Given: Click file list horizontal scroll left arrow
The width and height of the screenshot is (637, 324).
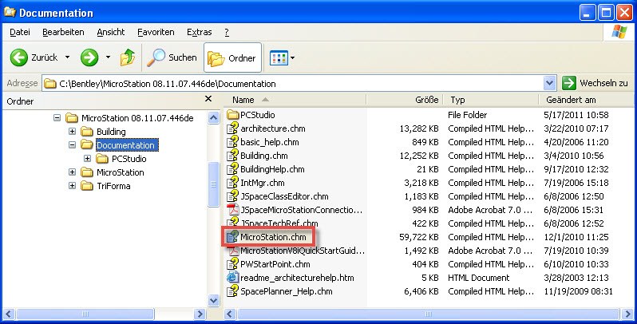Looking at the screenshot, I should (x=230, y=314).
